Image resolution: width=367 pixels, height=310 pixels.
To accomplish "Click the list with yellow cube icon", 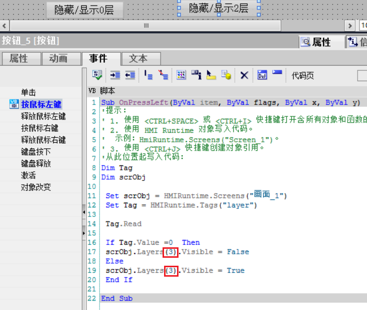I will pyautogui.click(x=226, y=75).
